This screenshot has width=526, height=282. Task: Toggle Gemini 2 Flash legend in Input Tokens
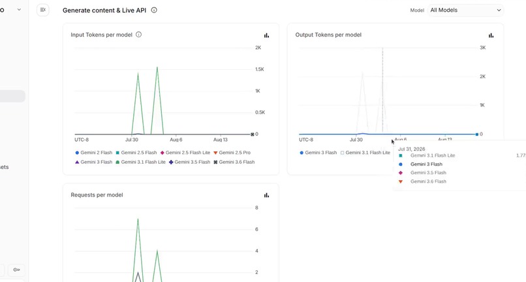pyautogui.click(x=93, y=152)
